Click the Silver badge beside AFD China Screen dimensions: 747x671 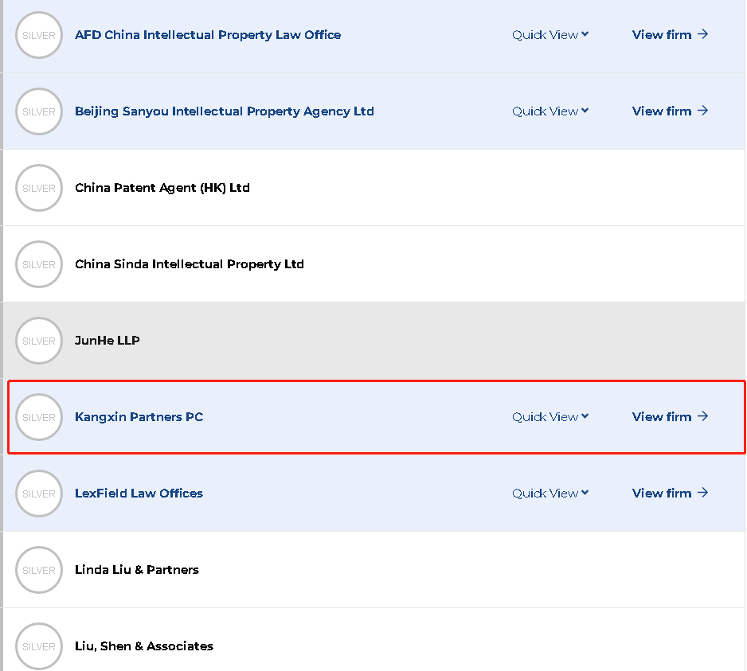click(39, 35)
